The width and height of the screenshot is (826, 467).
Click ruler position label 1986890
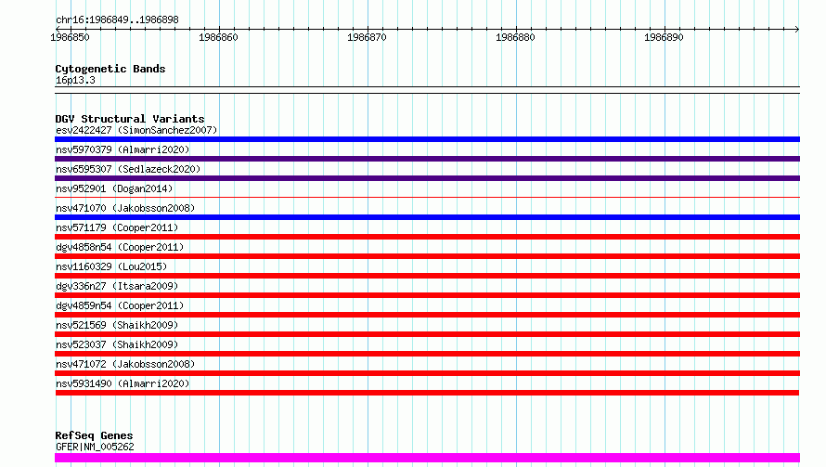664,37
